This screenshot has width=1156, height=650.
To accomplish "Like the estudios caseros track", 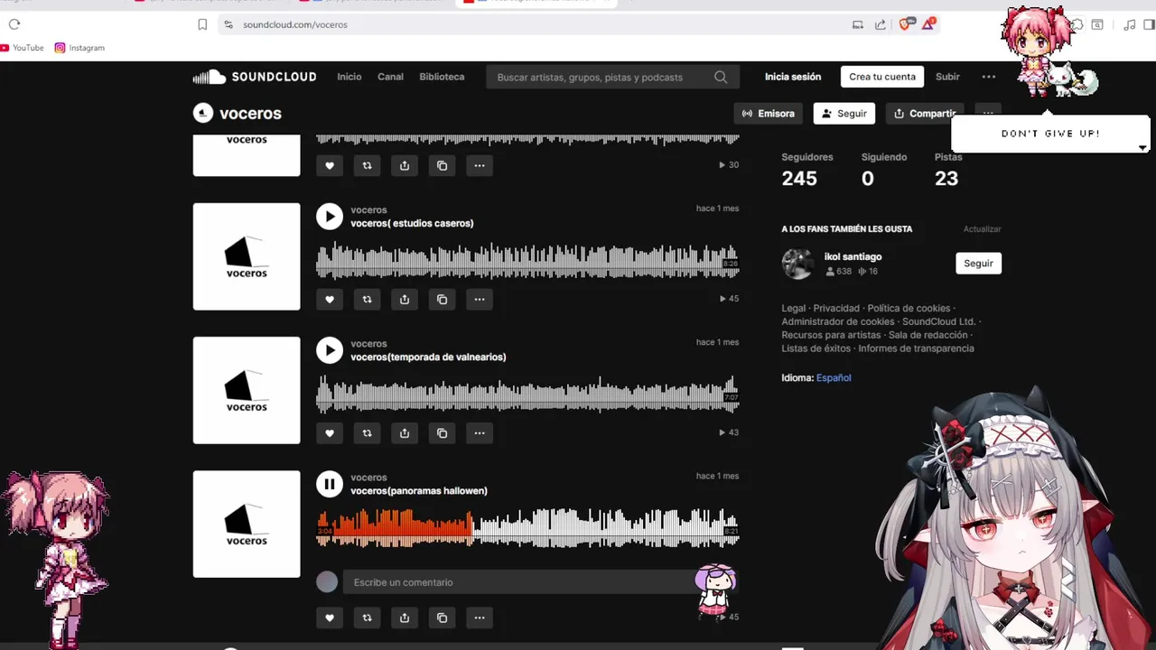I will click(330, 300).
